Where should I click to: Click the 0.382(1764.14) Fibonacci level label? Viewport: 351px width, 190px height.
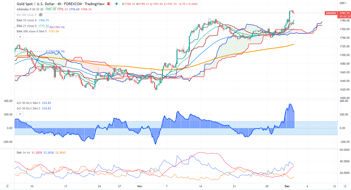point(55,27)
